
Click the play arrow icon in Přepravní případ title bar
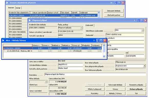click(30, 20)
